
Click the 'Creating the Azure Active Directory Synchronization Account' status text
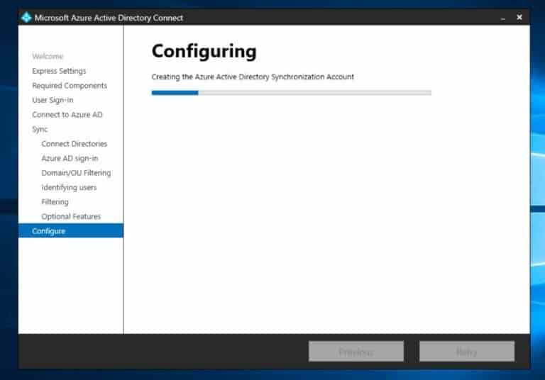253,77
